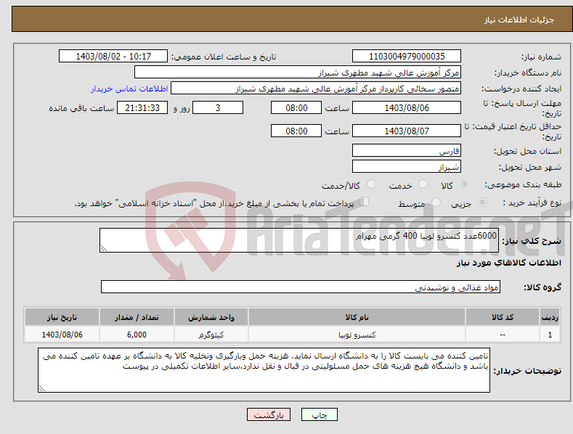The height and width of the screenshot is (434, 573).
Task: Click the واحد شمارش column header
Action: [x=211, y=317]
